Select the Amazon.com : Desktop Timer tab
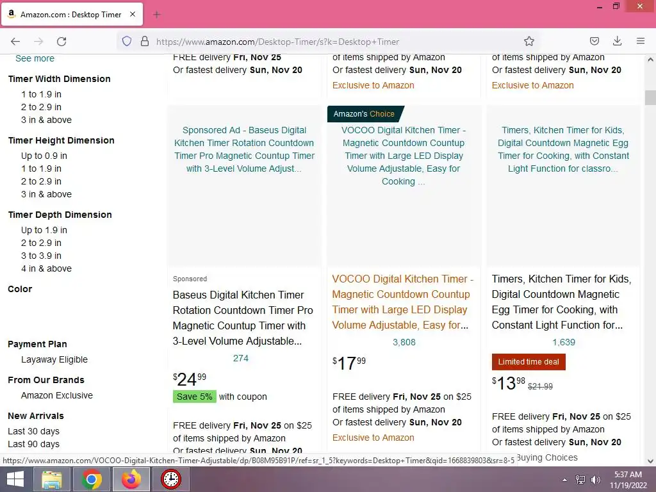Image resolution: width=656 pixels, height=492 pixels. pyautogui.click(x=72, y=14)
